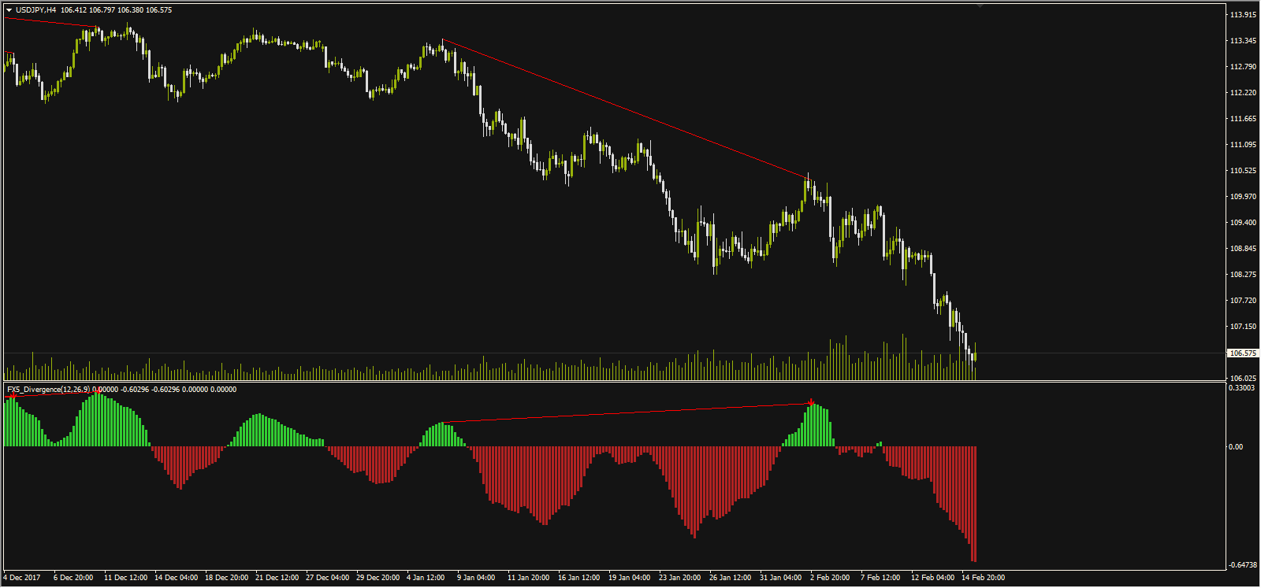Click the 2 Feb 20:00 time label
Screen dimensions: 1261x588
pyautogui.click(x=830, y=578)
